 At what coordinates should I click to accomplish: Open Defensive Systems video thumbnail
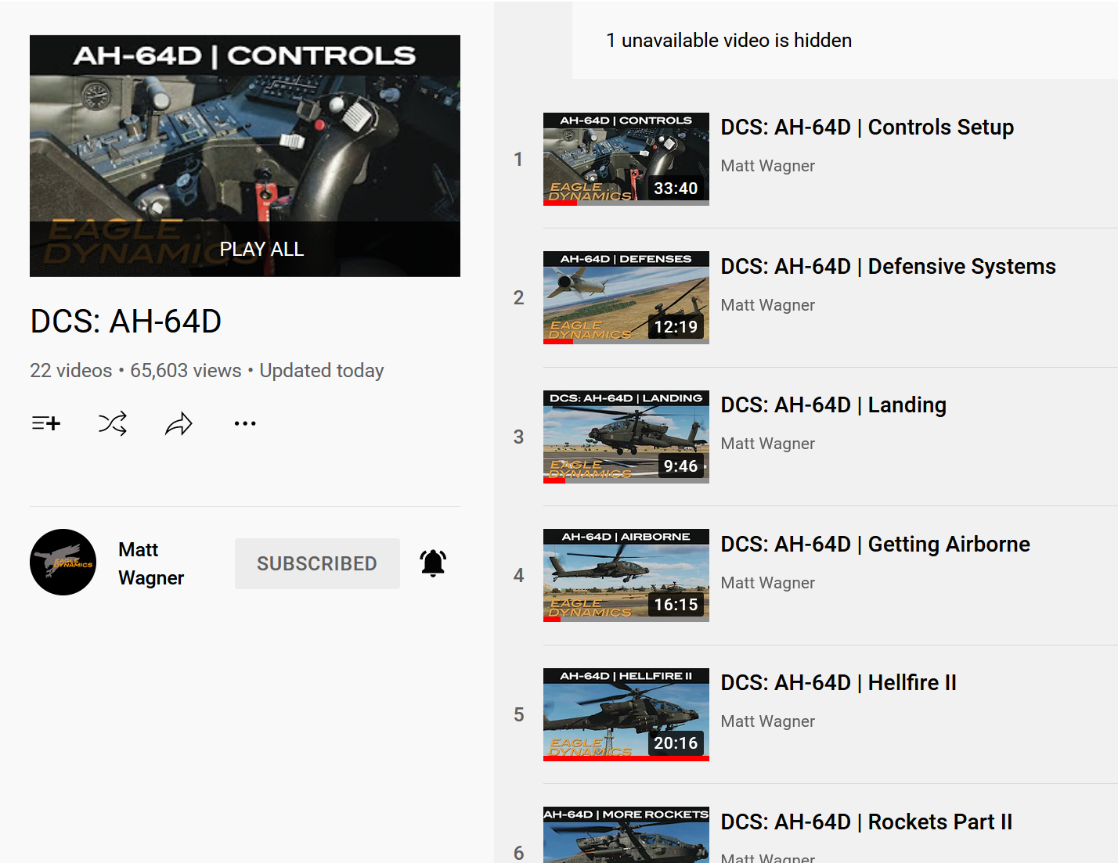pyautogui.click(x=626, y=297)
